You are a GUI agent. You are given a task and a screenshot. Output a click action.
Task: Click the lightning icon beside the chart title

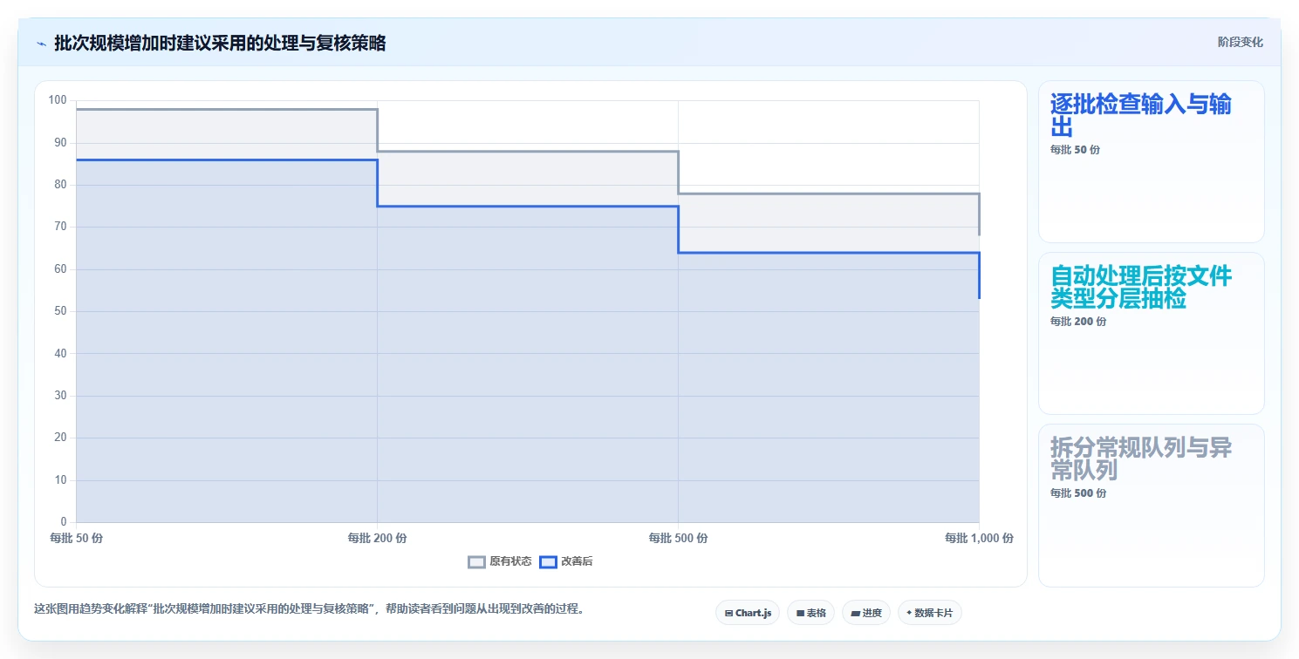click(x=41, y=44)
